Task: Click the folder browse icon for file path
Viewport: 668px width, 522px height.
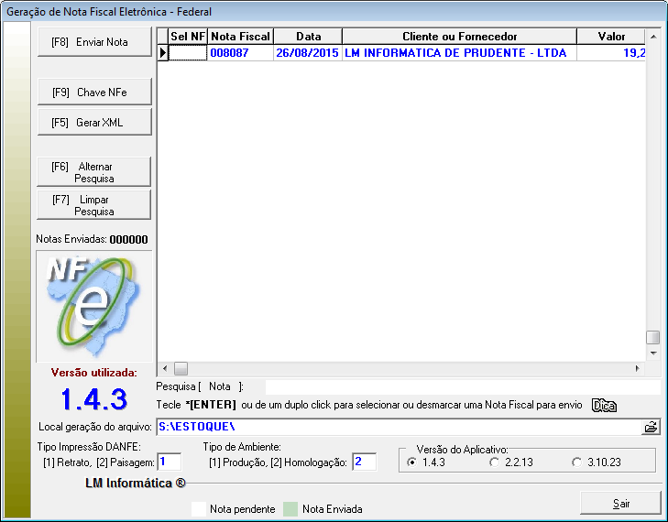Action: (651, 427)
